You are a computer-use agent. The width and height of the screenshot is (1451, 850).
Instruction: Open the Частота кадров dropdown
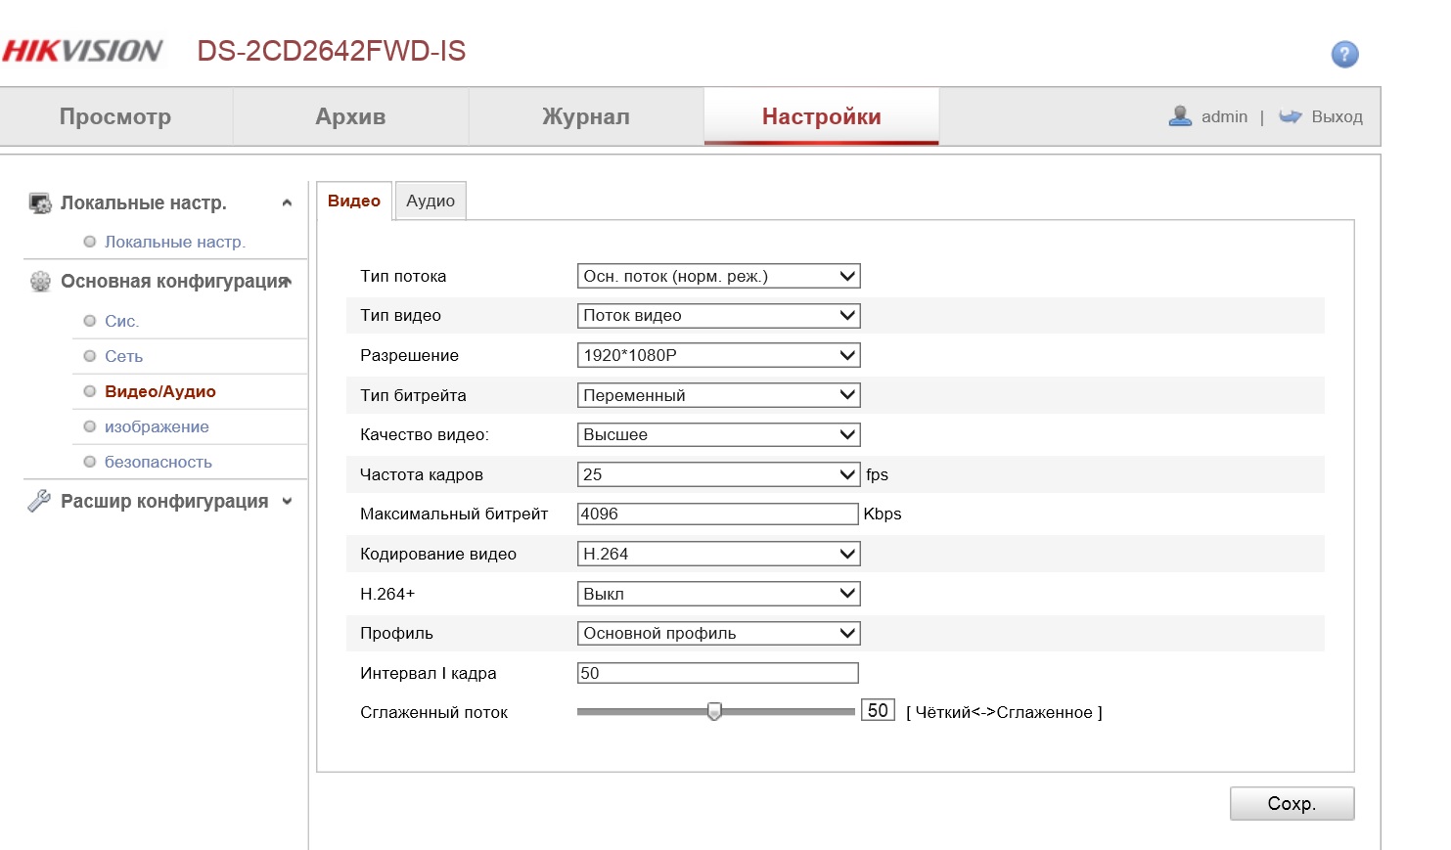point(718,475)
